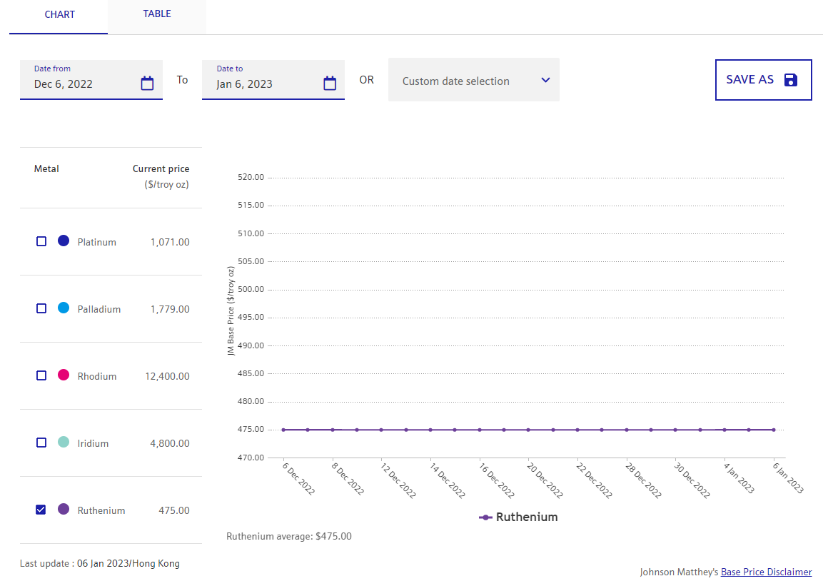This screenshot has height=586, width=833.
Task: Click the dark blue Platinum color dot
Action: tap(64, 241)
